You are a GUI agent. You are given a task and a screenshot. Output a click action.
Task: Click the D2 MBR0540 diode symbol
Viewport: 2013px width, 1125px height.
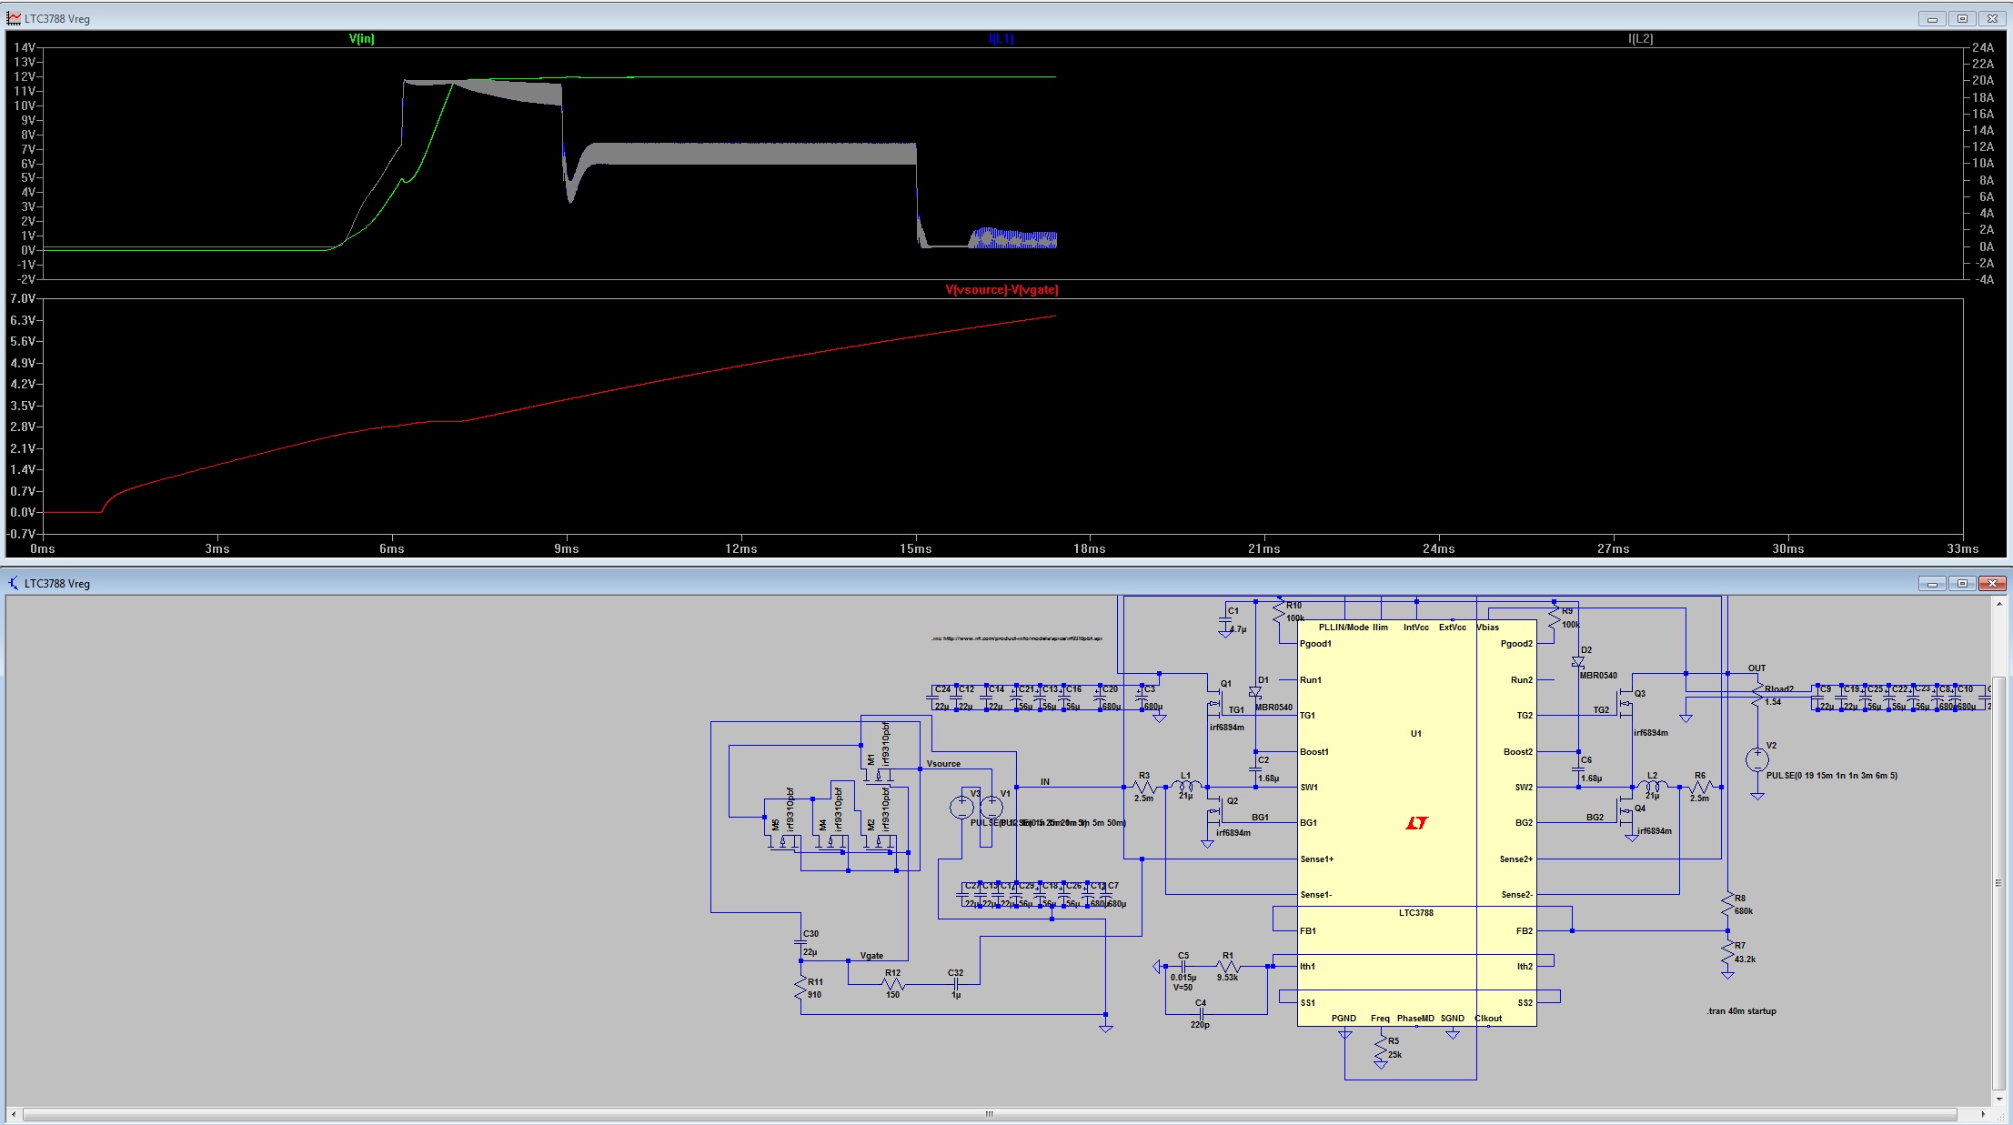point(1577,662)
